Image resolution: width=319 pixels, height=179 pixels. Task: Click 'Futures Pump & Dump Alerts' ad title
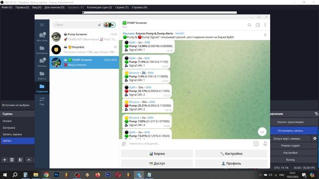(154, 33)
